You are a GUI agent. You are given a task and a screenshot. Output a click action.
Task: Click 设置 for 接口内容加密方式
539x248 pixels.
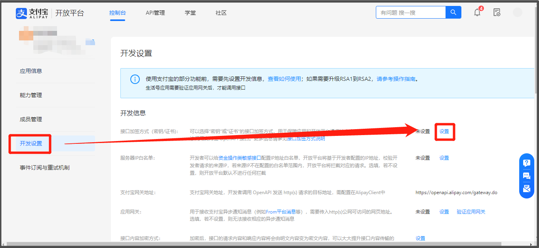pos(420,238)
